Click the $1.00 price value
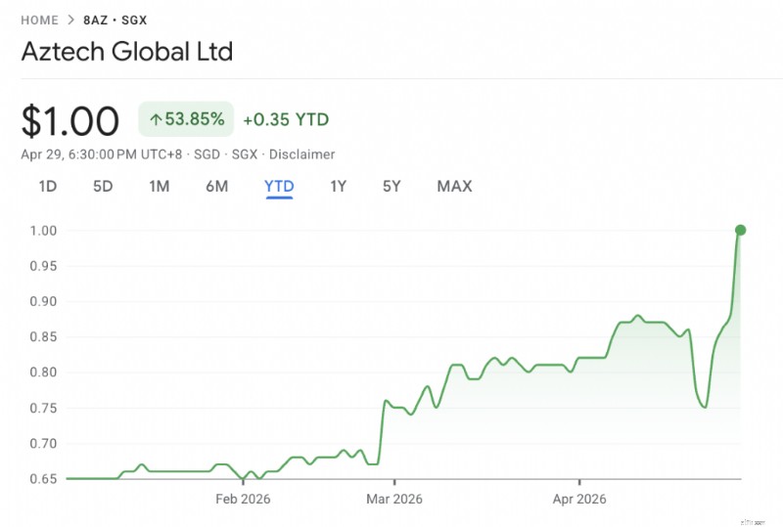Image resolution: width=783 pixels, height=527 pixels. (69, 121)
